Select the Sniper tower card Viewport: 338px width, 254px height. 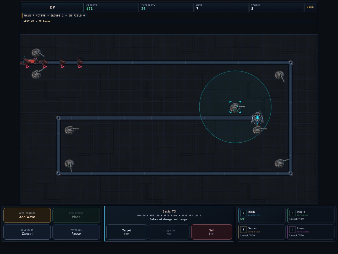coord(262,232)
